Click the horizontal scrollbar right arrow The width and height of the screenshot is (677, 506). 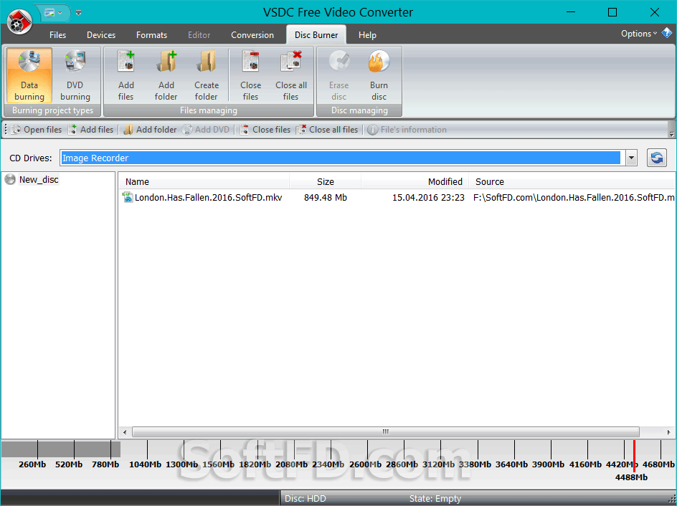click(669, 431)
